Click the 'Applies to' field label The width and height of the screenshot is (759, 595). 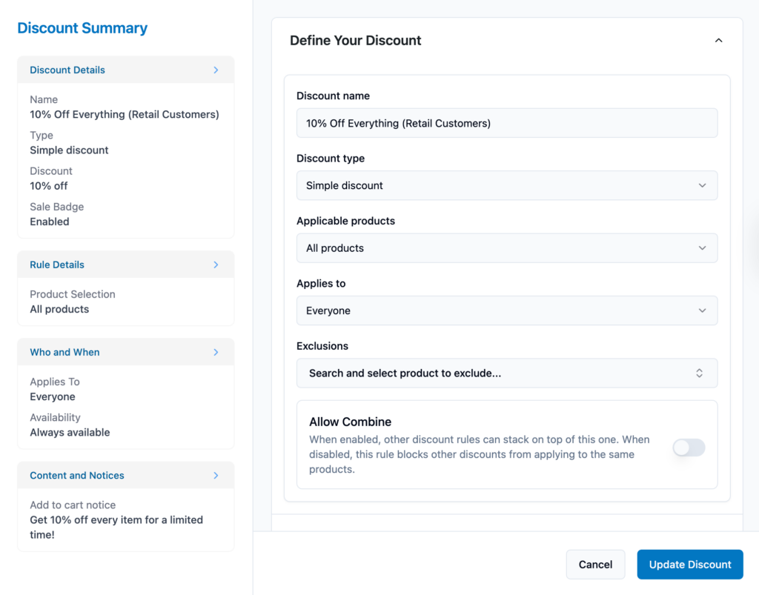[x=321, y=284]
